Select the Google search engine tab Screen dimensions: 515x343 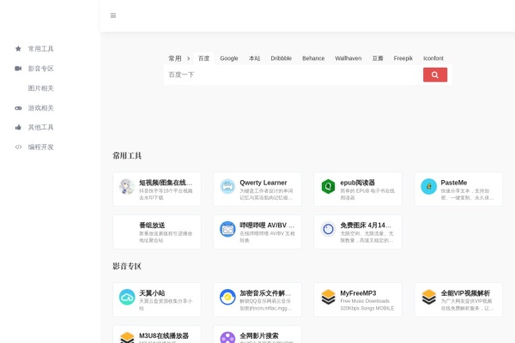tap(228, 58)
